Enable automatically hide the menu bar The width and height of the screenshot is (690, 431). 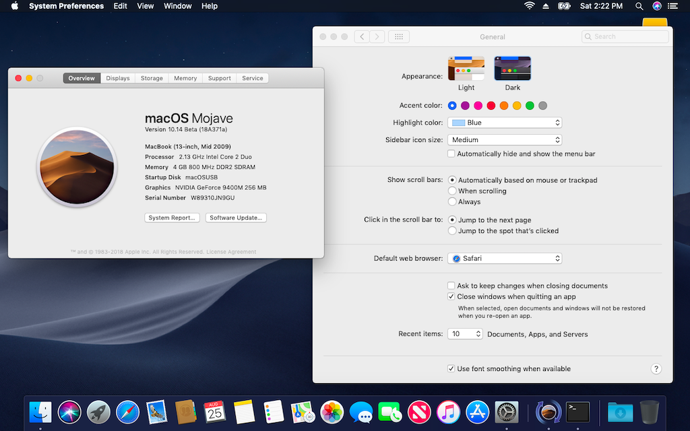tap(451, 154)
